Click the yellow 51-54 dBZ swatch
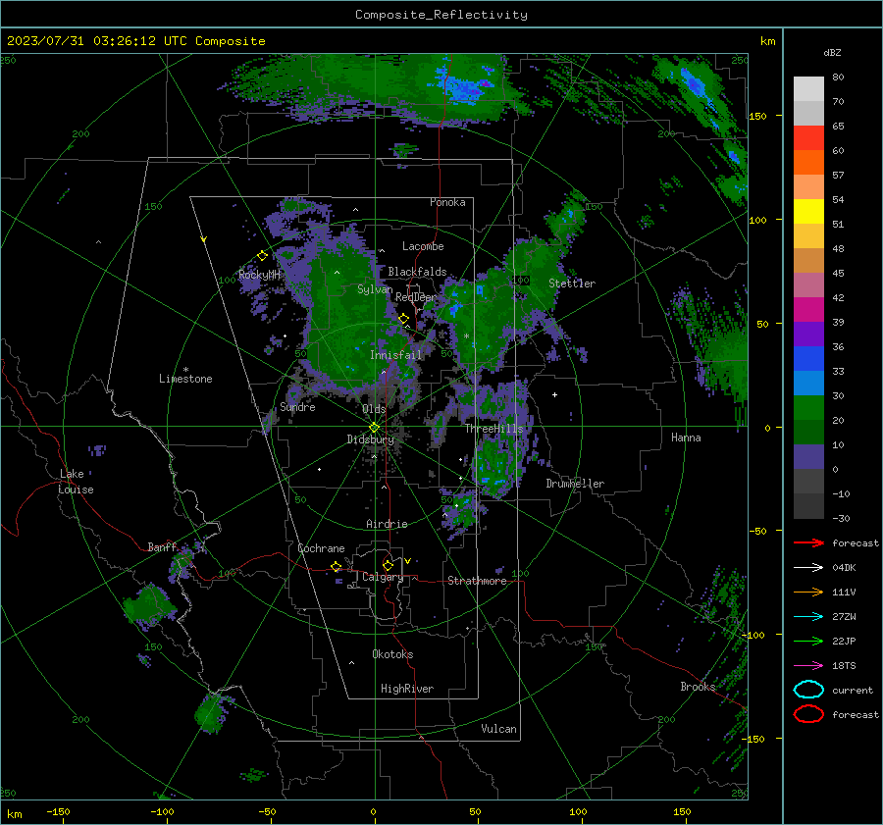Screen dimensions: 883x825 (808, 212)
